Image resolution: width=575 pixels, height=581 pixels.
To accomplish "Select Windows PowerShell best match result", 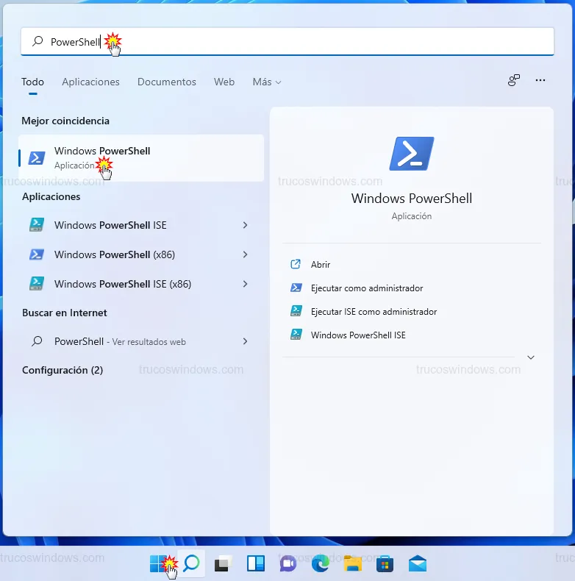I will 141,157.
